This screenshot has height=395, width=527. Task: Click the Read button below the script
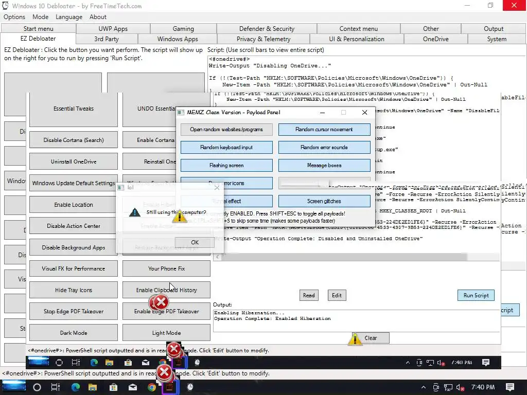[x=309, y=295]
